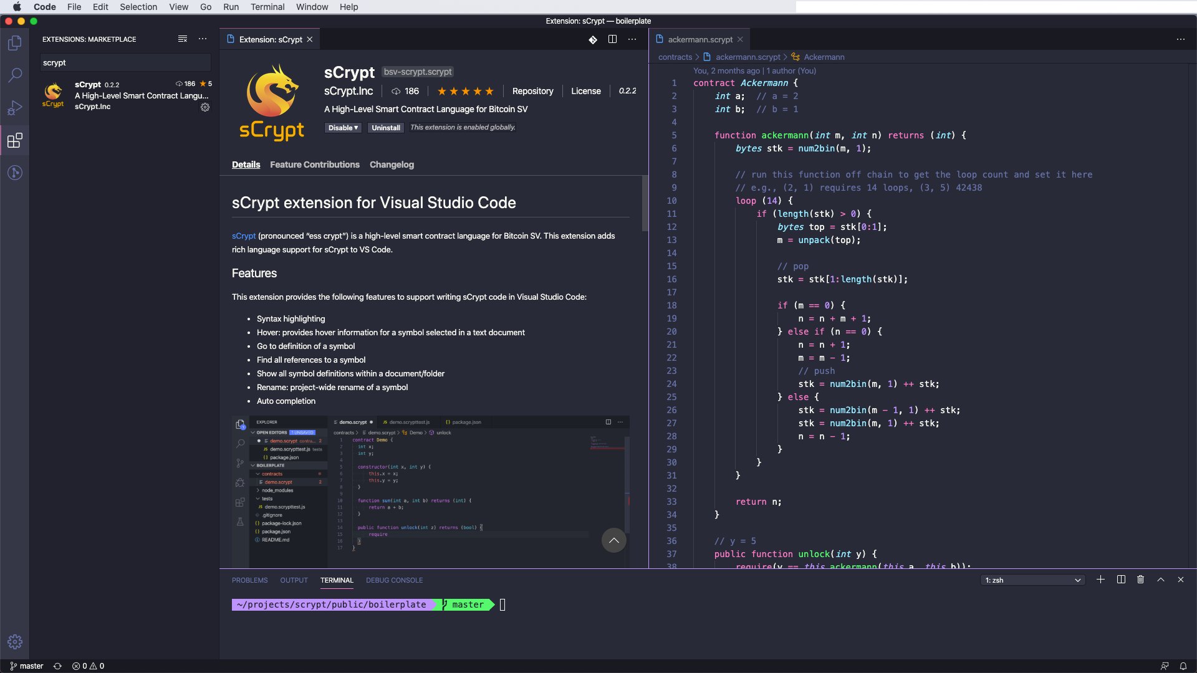Select the Extensions view icon
Image resolution: width=1197 pixels, height=673 pixels.
pyautogui.click(x=15, y=140)
